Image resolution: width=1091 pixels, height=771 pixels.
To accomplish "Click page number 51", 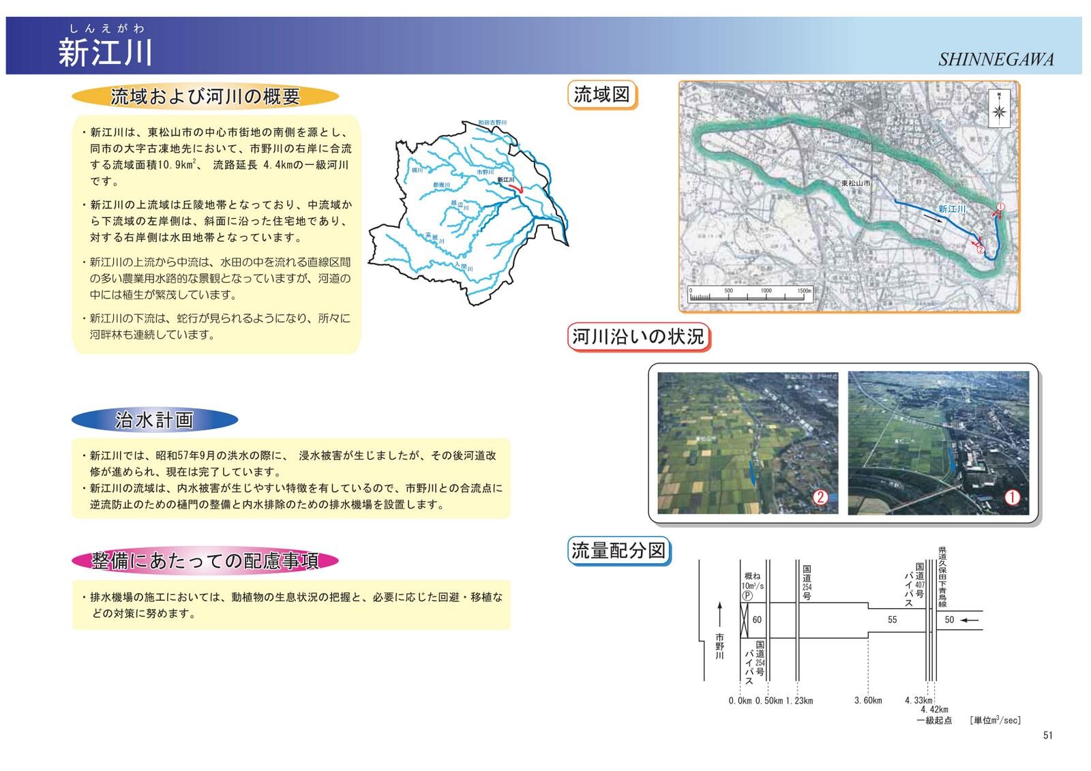I will click(1048, 736).
